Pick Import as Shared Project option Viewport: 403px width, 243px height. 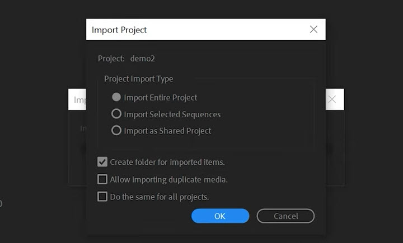116,131
